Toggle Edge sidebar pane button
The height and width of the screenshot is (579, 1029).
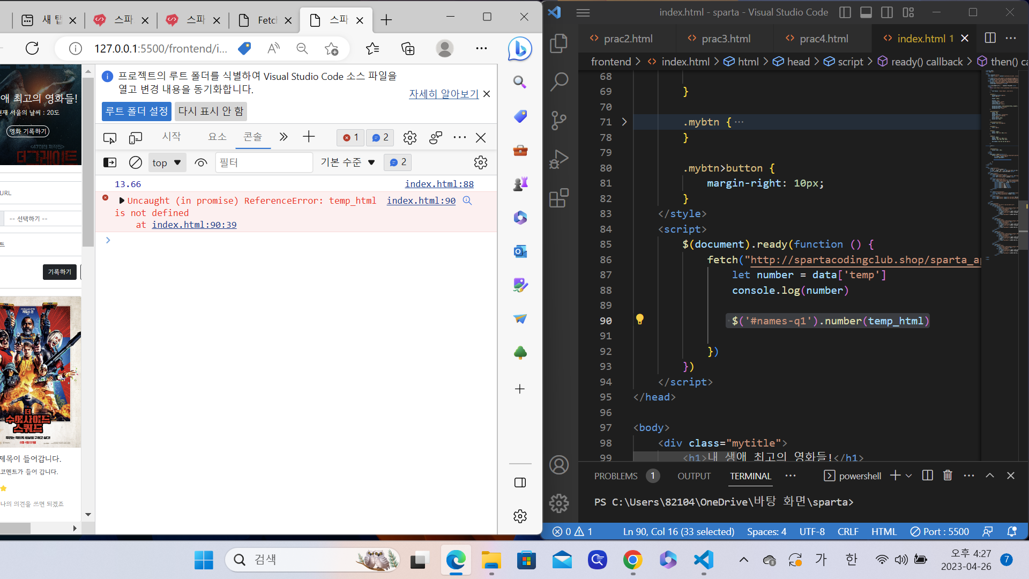point(520,482)
